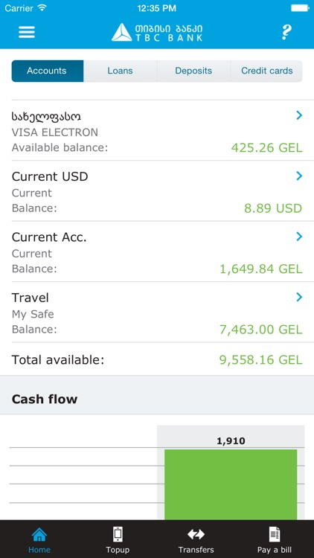Screen dimensions: 314x558
Task: Tap the question mark help icon
Action: (x=286, y=32)
